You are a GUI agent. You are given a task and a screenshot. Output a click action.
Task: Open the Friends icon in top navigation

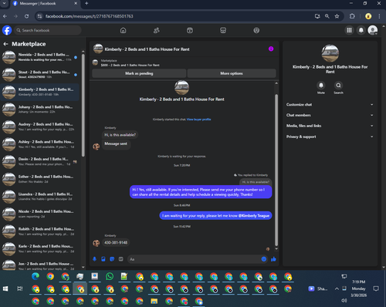tap(157, 30)
